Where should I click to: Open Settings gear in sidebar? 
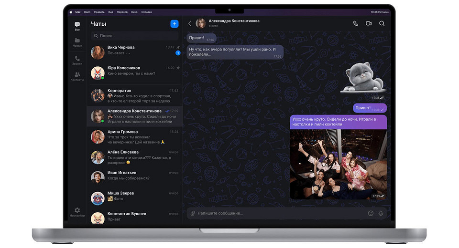point(77,212)
